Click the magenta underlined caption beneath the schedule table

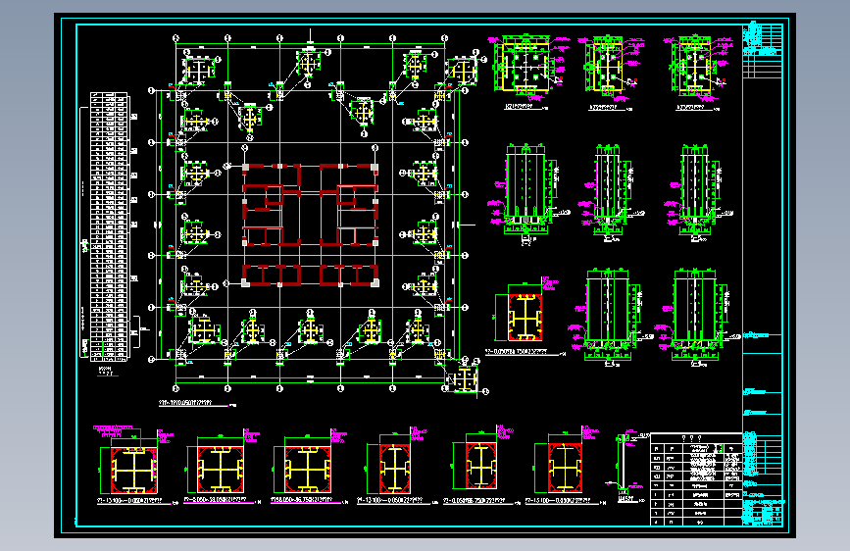tap(107, 372)
